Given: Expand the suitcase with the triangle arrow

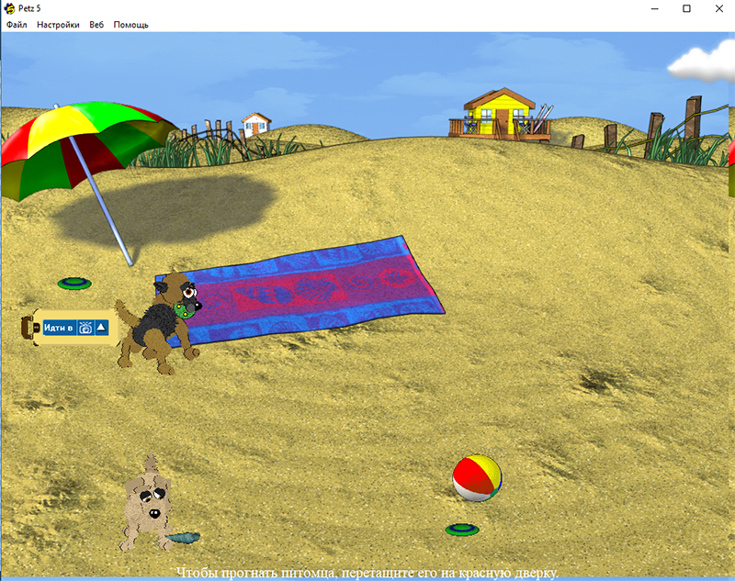Looking at the screenshot, I should (102, 328).
